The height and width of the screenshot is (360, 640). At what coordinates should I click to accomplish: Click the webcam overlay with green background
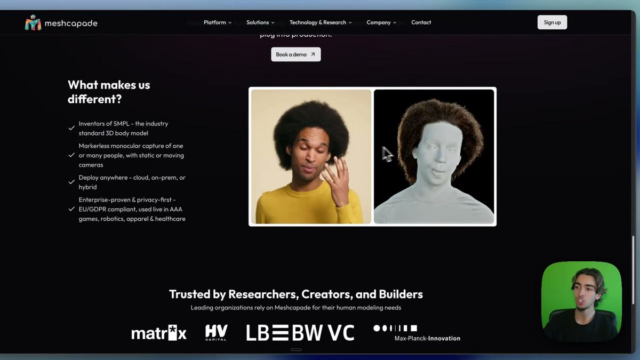pyautogui.click(x=581, y=301)
